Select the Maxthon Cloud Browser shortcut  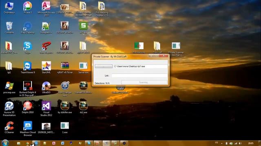[28, 129]
